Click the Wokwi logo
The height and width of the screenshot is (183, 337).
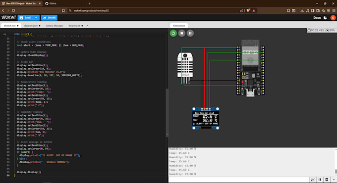click(x=8, y=18)
